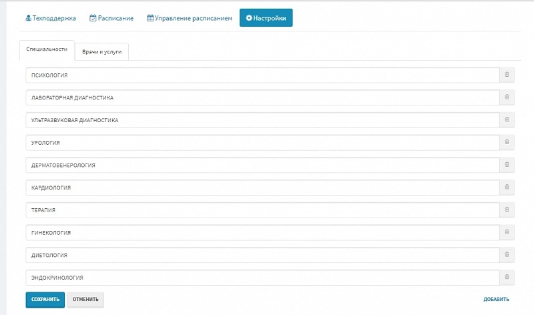Open Управление расписанием page
This screenshot has width=534, height=315.
190,18
